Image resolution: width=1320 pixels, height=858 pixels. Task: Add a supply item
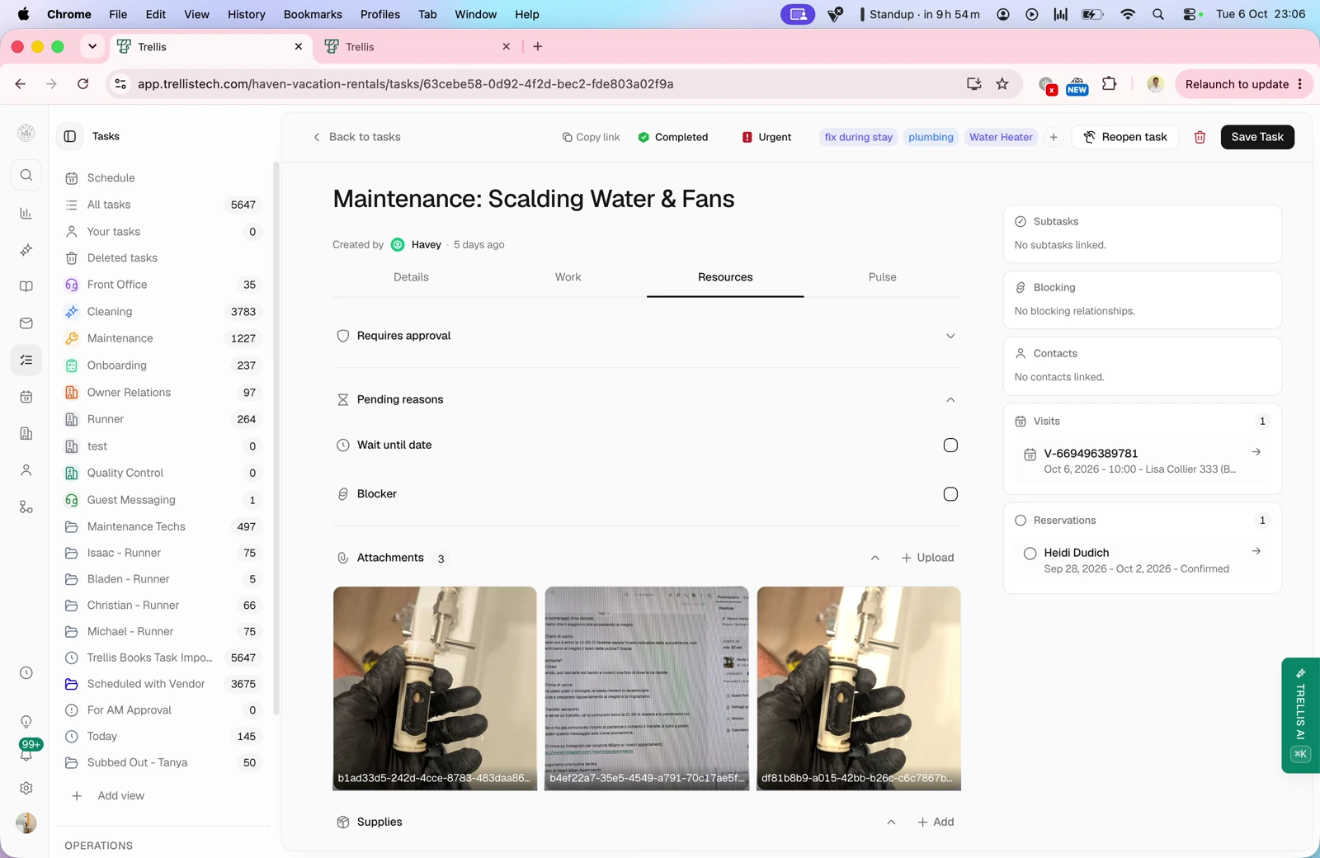936,822
